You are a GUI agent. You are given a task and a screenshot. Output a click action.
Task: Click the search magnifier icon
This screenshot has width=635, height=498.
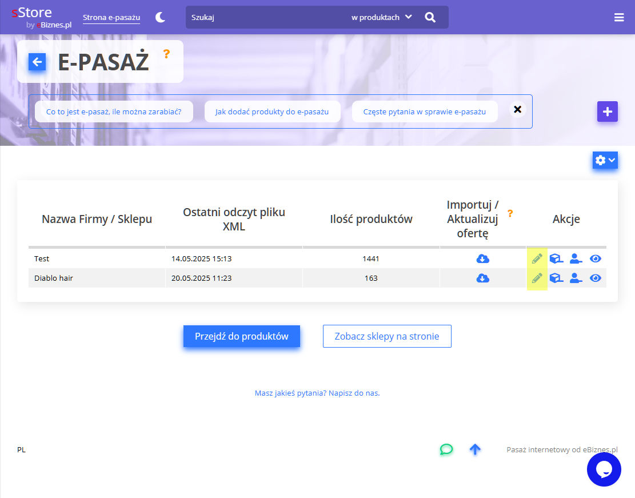(430, 17)
